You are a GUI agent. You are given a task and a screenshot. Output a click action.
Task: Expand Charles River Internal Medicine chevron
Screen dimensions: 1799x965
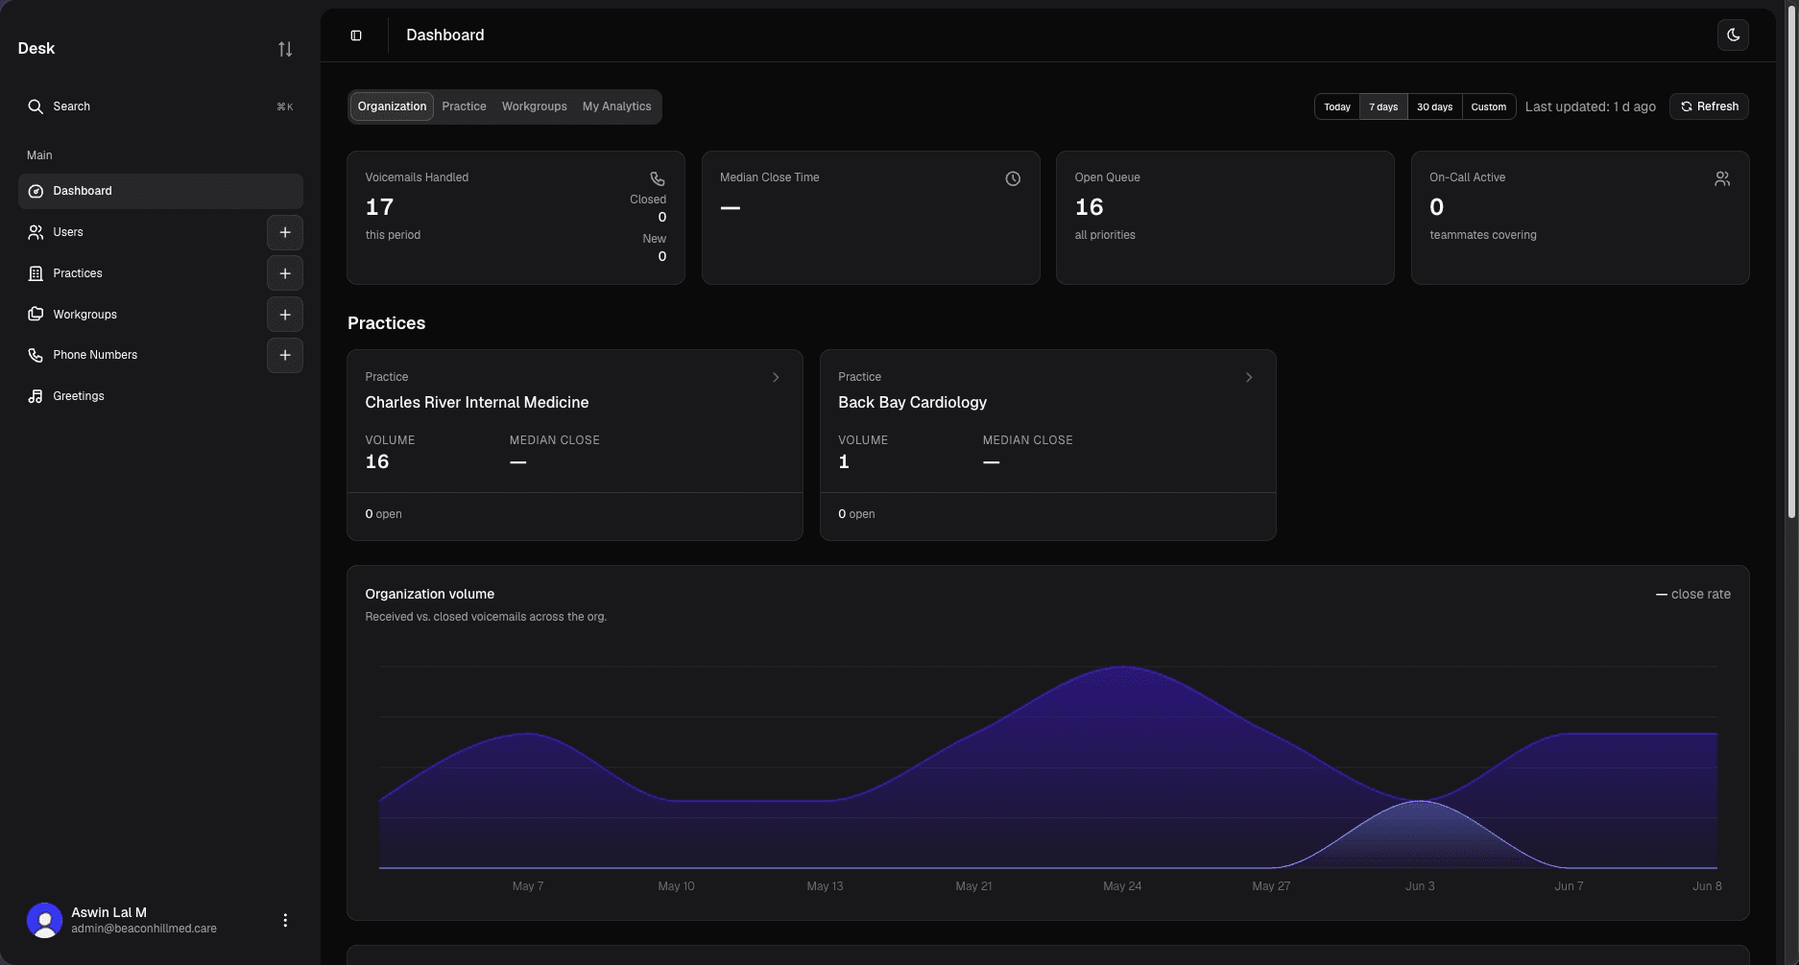click(x=776, y=377)
